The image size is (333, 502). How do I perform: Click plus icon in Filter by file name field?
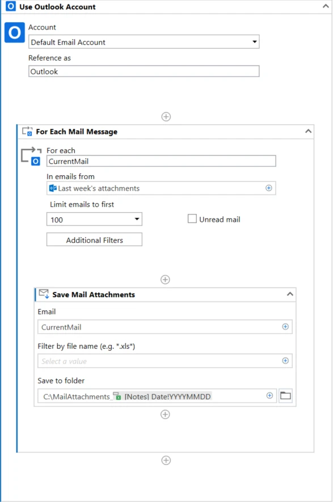pyautogui.click(x=285, y=361)
